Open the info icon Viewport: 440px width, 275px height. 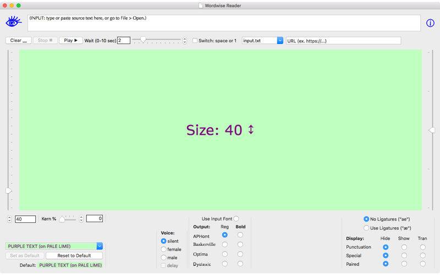pos(430,23)
